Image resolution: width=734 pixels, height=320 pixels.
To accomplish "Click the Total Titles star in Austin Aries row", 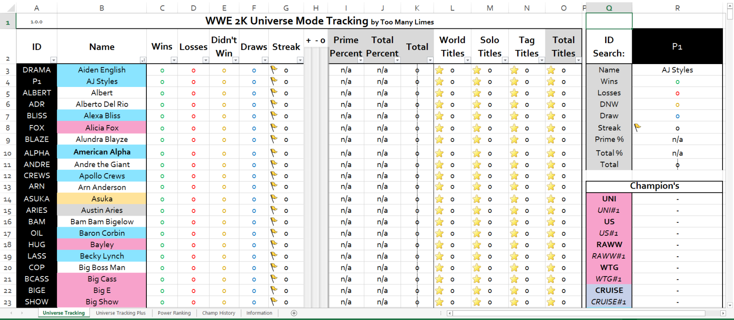I will coord(551,210).
